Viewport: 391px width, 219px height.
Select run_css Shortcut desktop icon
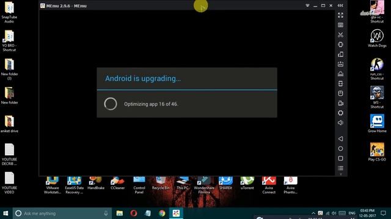coord(377,69)
